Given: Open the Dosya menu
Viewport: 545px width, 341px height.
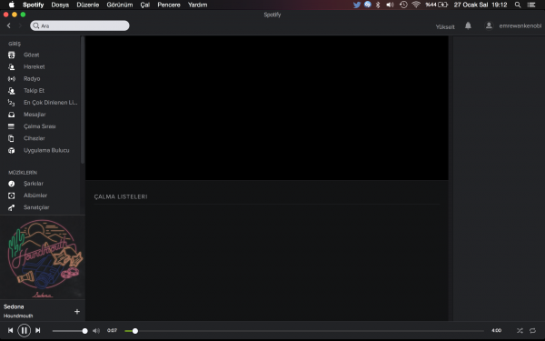Looking at the screenshot, I should [x=60, y=5].
